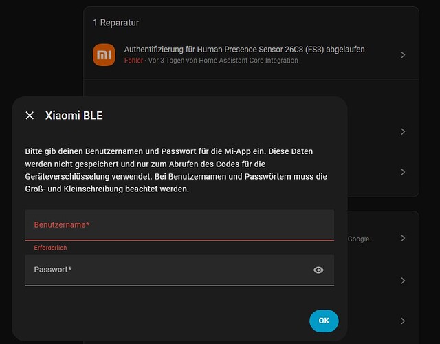Open the chevron beside the Google entry
The height and width of the screenshot is (344, 440).
[403, 239]
